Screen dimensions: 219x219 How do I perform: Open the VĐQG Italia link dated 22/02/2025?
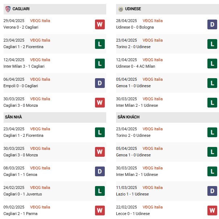click(x=153, y=207)
